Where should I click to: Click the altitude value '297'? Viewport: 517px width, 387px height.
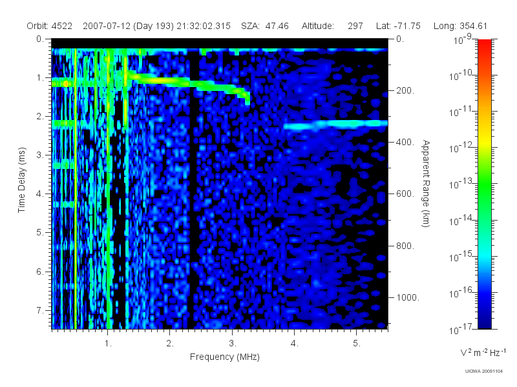(355, 26)
